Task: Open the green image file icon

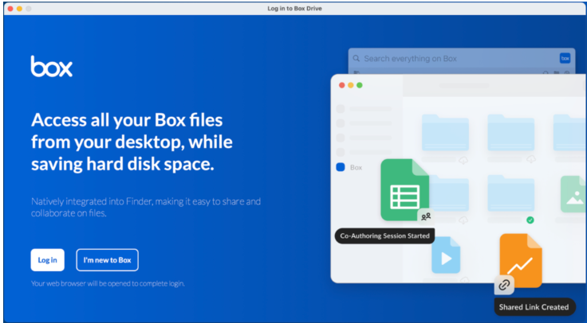Action: pyautogui.click(x=573, y=193)
